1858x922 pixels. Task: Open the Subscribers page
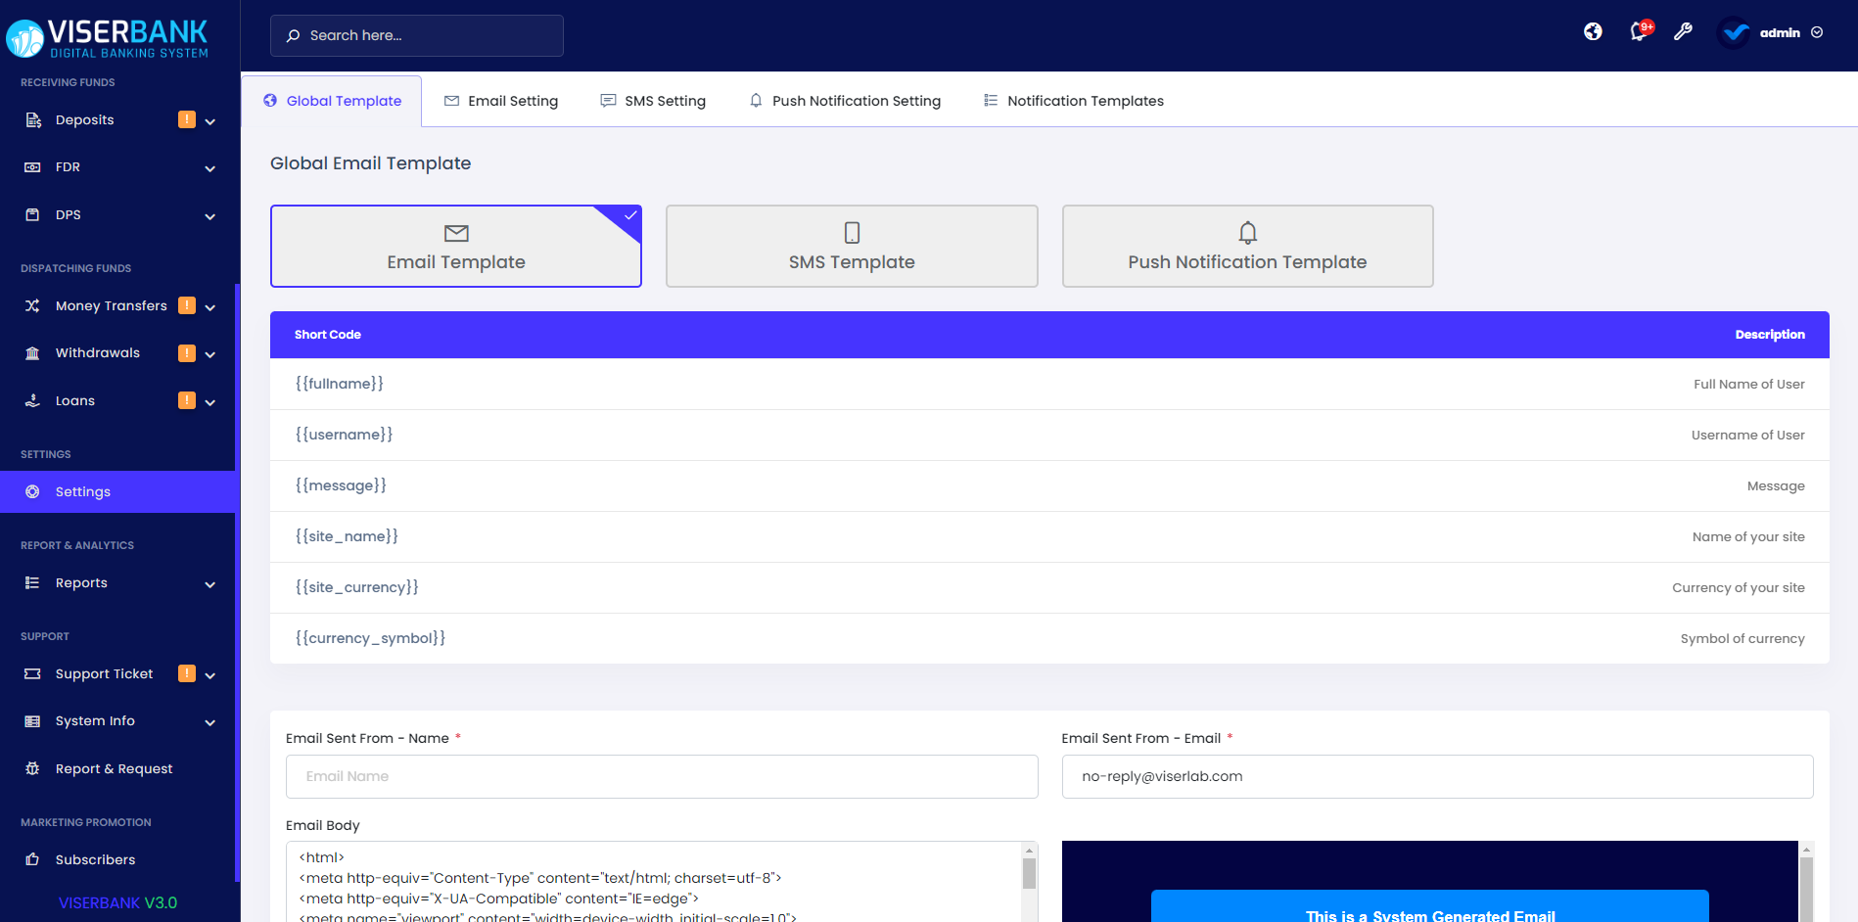click(x=94, y=859)
